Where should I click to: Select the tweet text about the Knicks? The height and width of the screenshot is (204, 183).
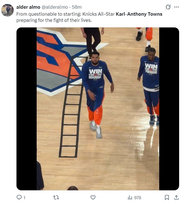(x=89, y=17)
